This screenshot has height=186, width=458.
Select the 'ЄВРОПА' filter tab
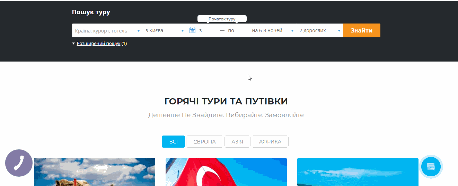[204, 141]
